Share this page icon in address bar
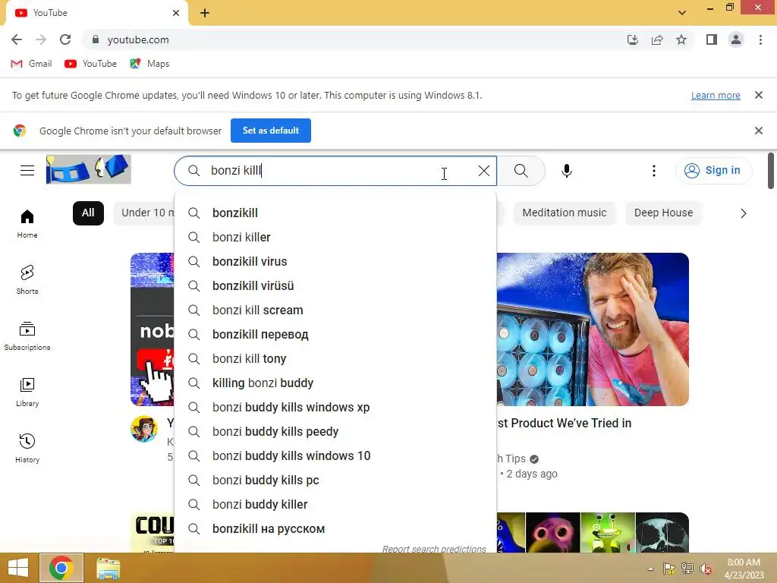This screenshot has width=777, height=583. [x=657, y=39]
